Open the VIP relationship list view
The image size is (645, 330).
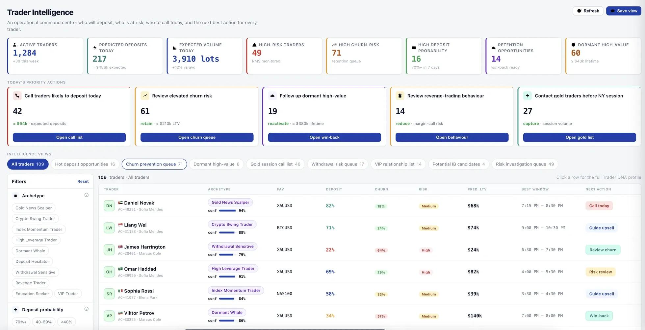click(x=398, y=164)
